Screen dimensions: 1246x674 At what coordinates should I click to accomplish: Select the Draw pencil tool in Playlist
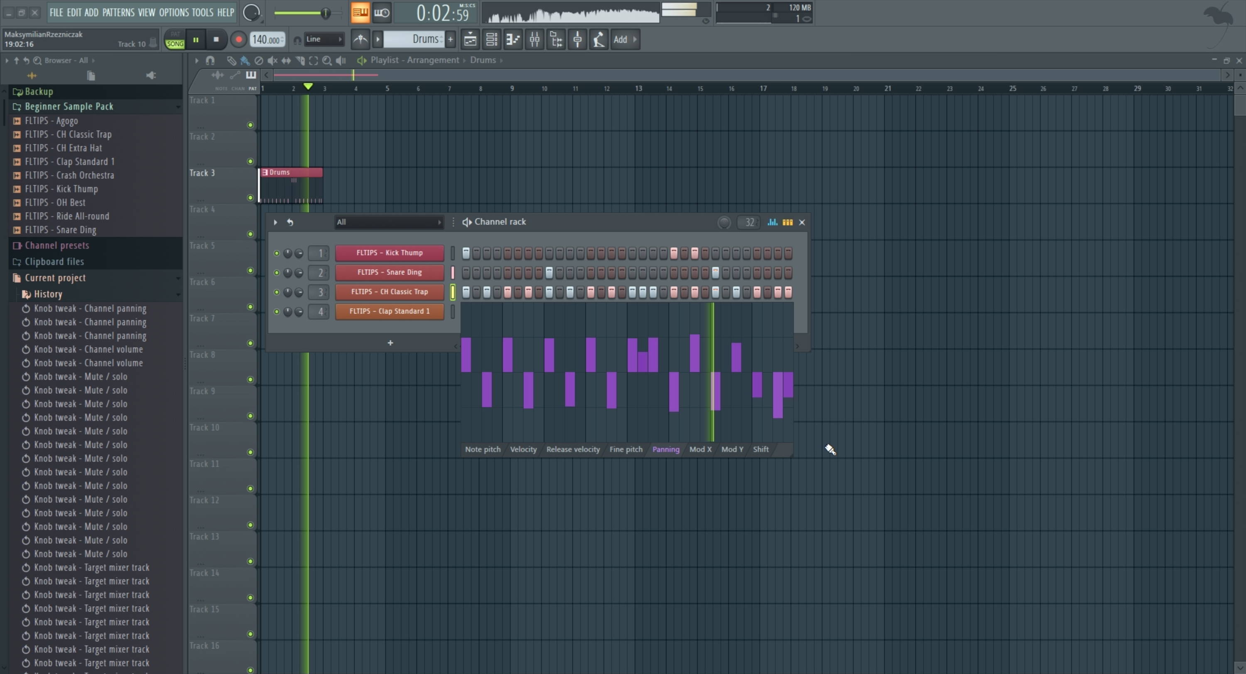coord(231,61)
